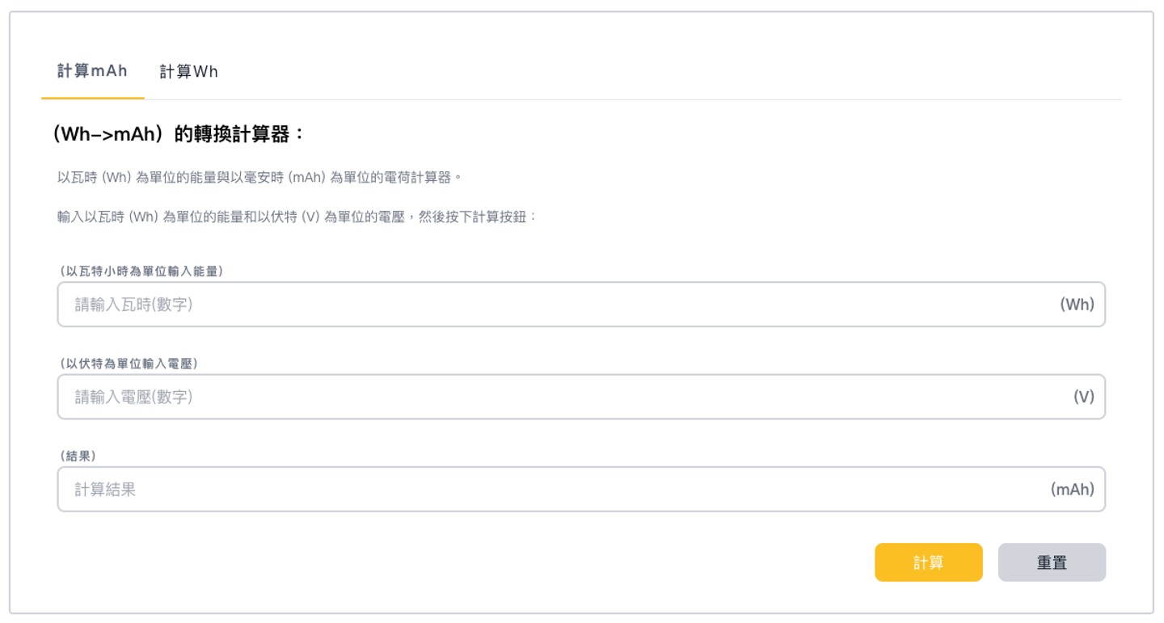The image size is (1164, 623).
Task: Click the gray 重置 reset button
Action: point(1052,562)
